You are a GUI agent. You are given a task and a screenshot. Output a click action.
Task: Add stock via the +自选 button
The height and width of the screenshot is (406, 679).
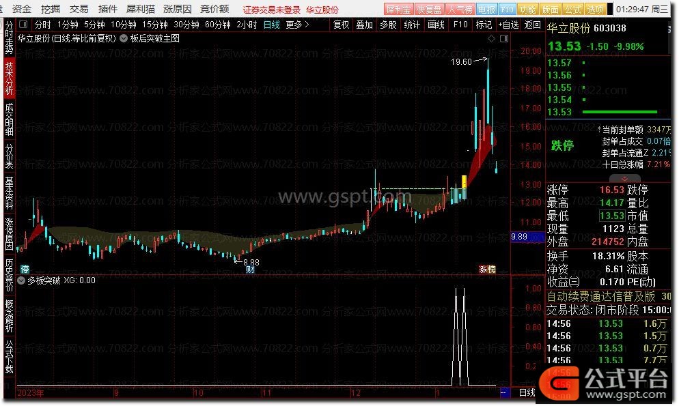[508, 25]
